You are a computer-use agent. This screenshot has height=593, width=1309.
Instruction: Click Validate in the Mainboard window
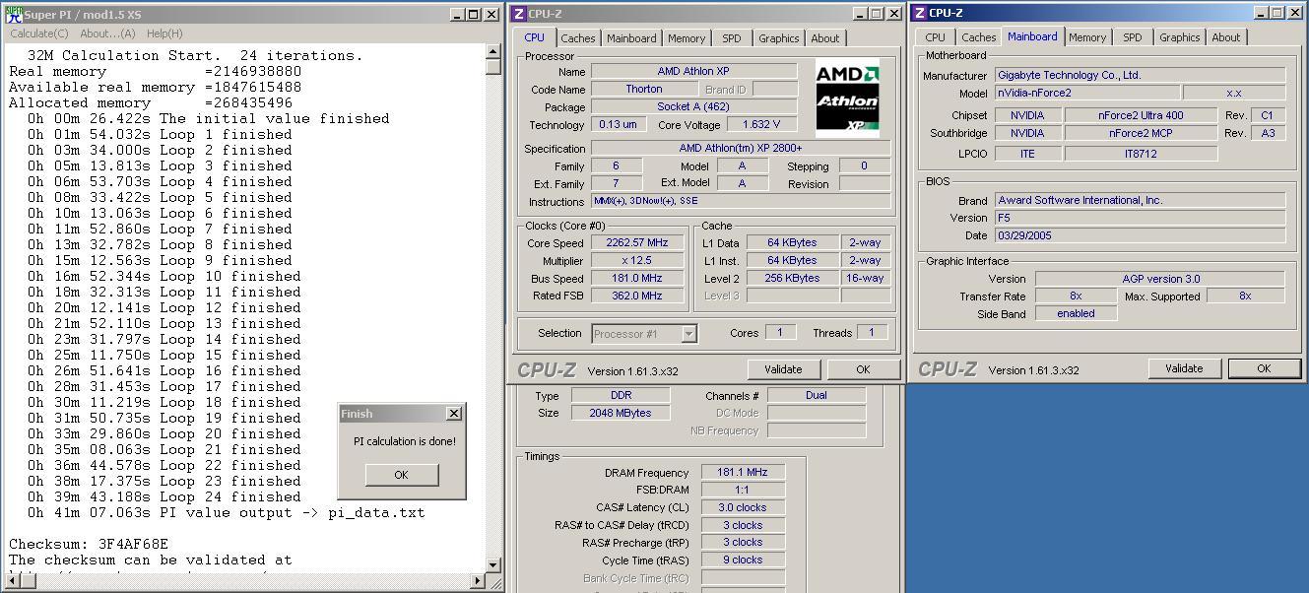coord(1184,368)
